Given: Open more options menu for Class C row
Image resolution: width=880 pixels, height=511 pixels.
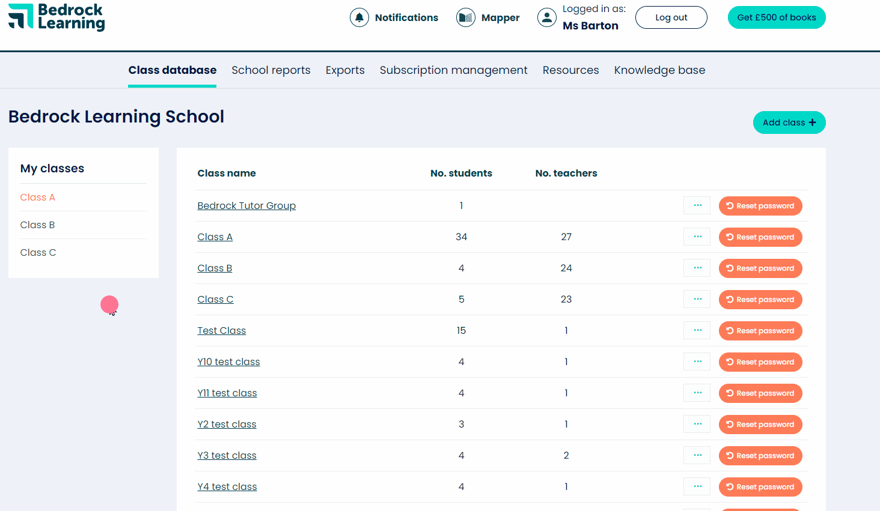Looking at the screenshot, I should coord(697,299).
